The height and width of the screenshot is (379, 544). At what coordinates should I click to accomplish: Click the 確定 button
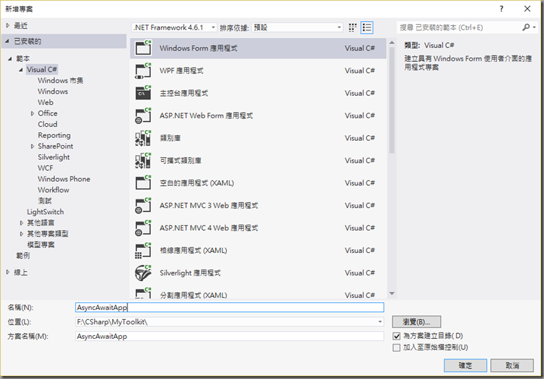point(465,366)
